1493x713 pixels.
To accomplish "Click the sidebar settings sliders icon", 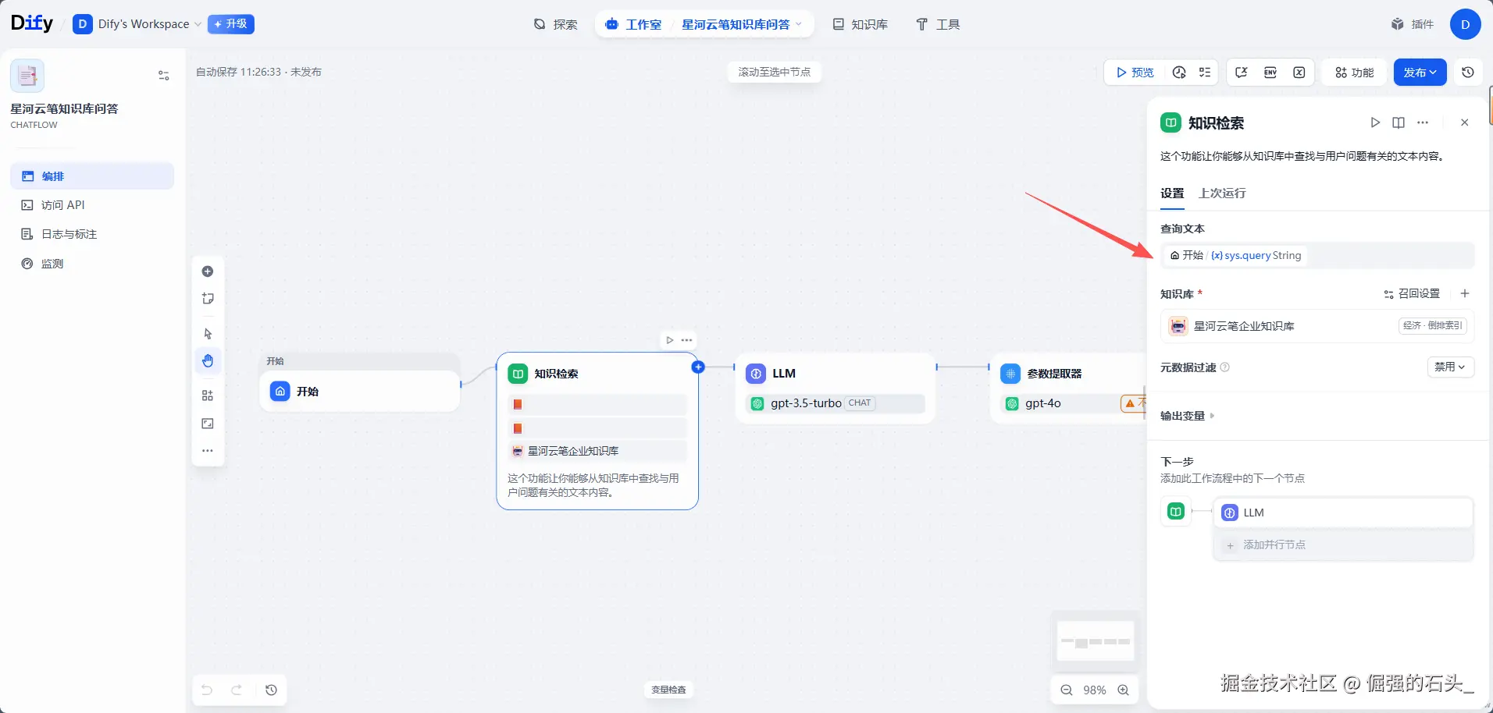I will [164, 76].
